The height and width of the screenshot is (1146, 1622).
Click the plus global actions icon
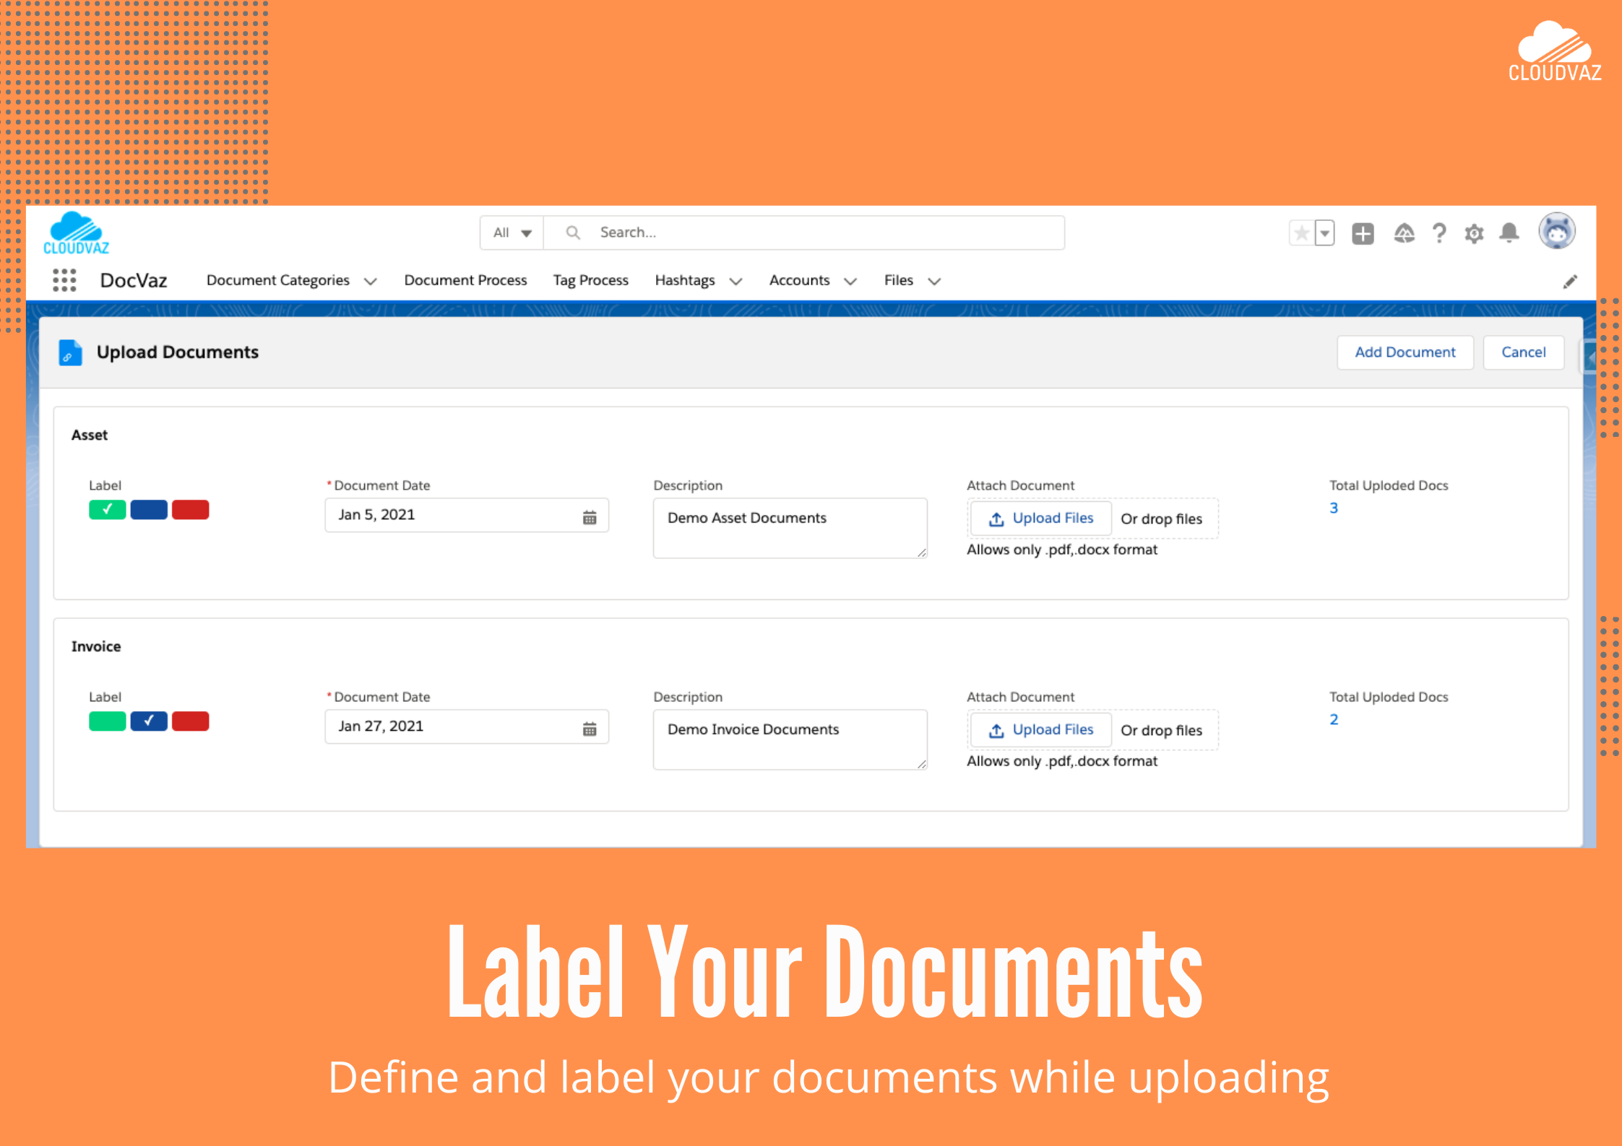(1363, 233)
